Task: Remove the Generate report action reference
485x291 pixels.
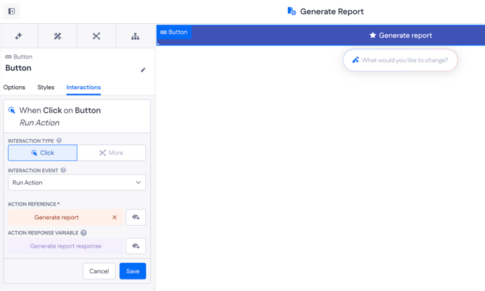Action: click(x=114, y=217)
